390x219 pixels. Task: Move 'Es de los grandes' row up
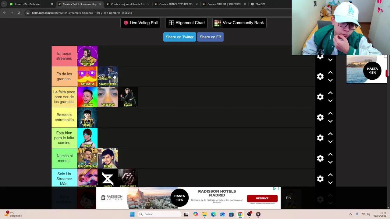click(x=330, y=73)
